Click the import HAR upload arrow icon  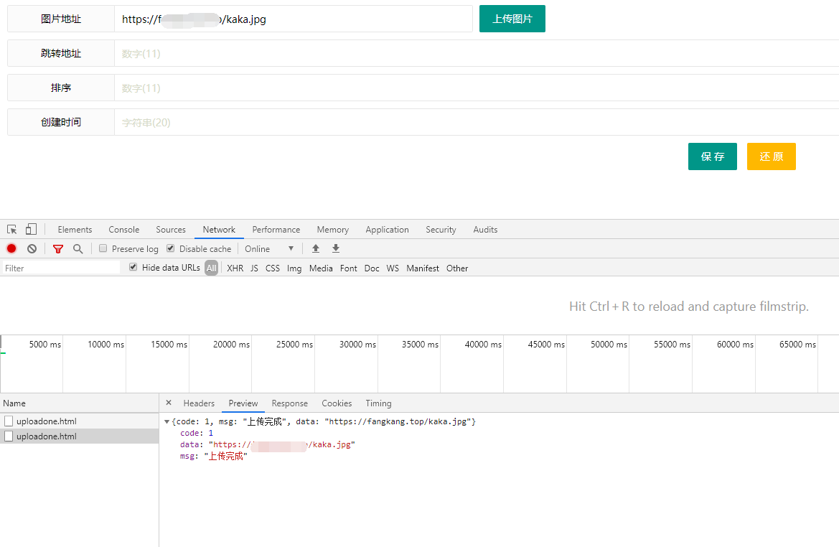(316, 248)
